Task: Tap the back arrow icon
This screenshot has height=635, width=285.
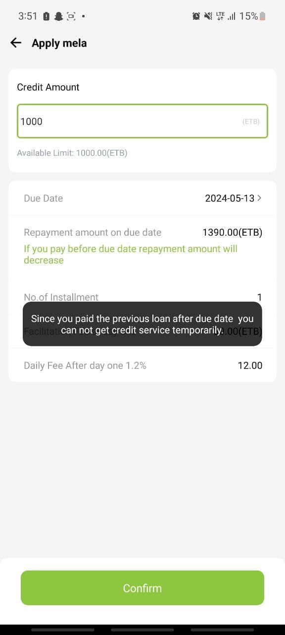Action: click(x=16, y=43)
